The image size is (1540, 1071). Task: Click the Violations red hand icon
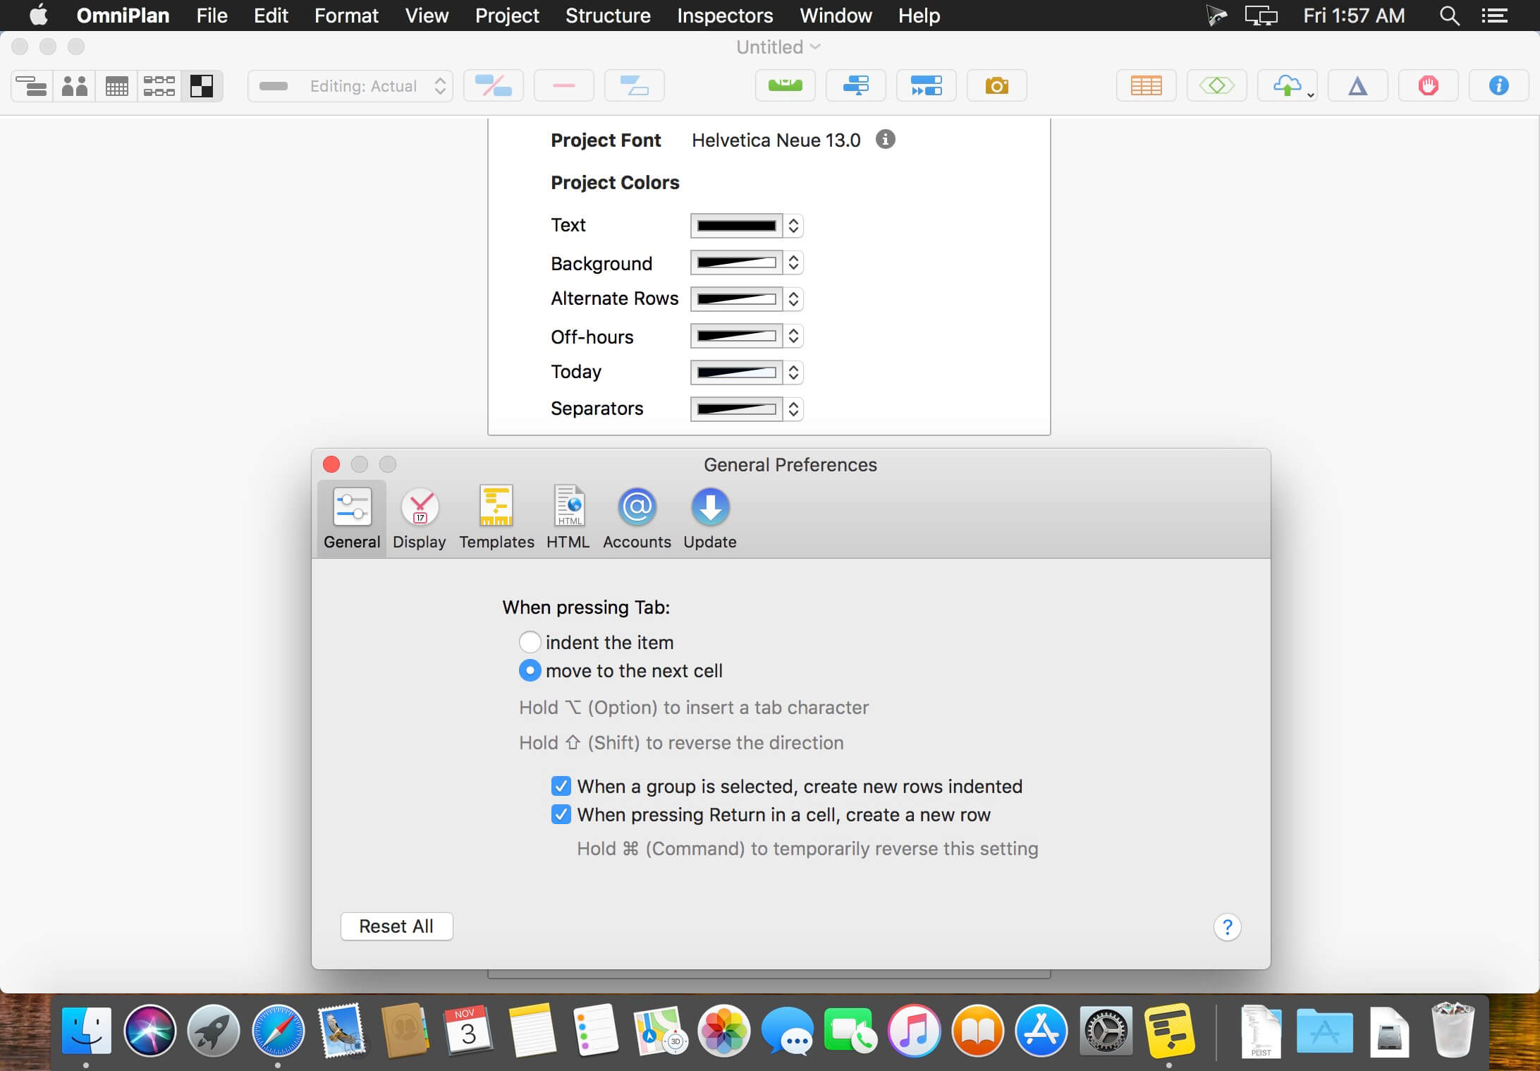[1428, 86]
